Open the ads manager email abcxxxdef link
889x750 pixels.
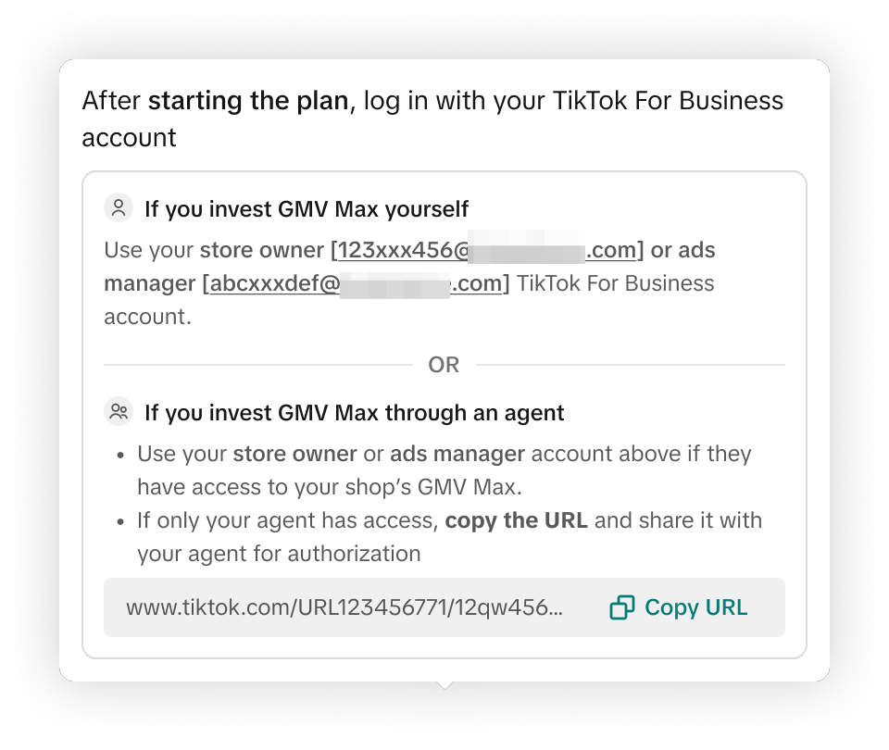[x=356, y=283]
